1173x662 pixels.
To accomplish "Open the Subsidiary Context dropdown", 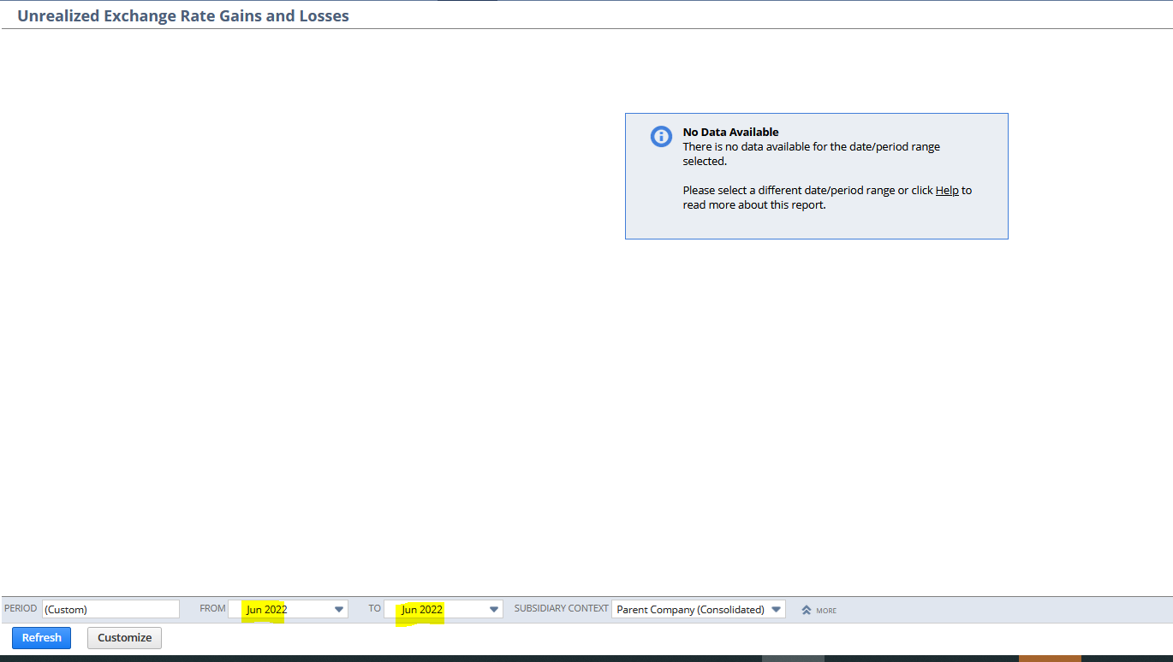I will pos(698,609).
